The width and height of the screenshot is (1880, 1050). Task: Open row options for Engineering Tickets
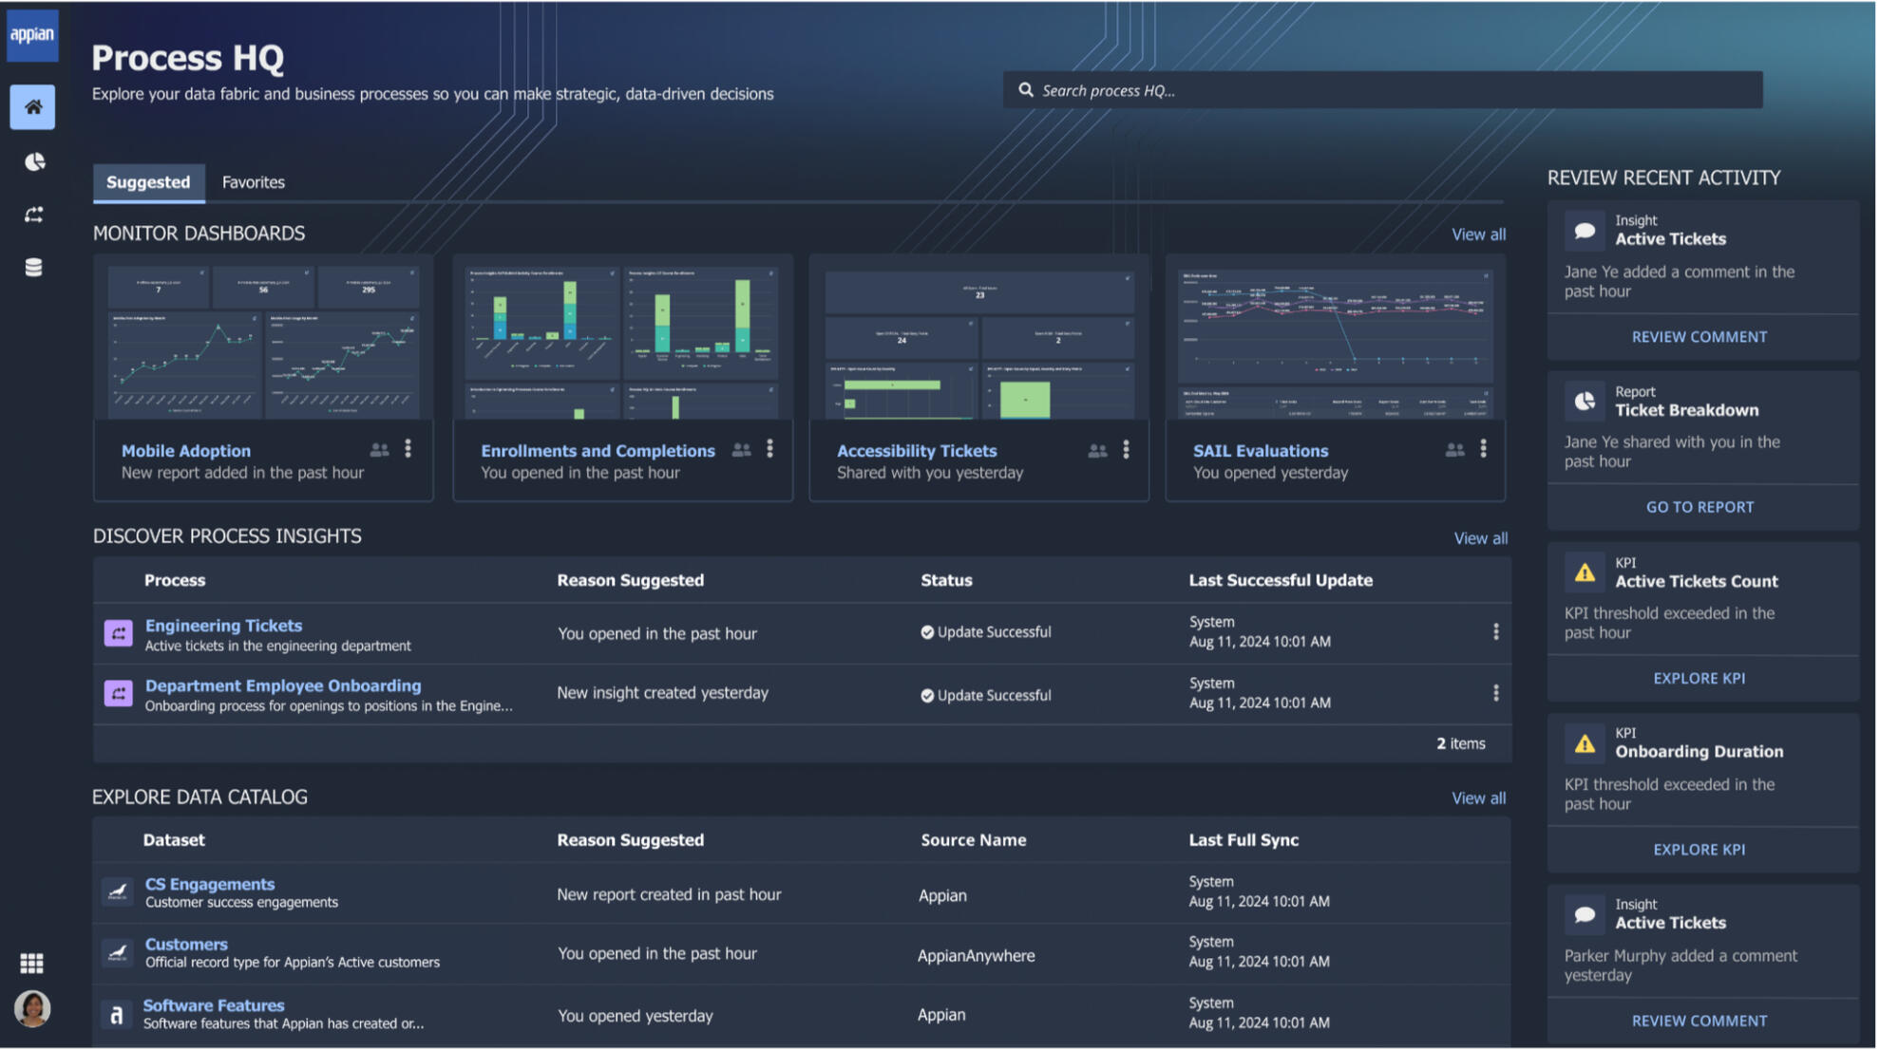pos(1495,632)
